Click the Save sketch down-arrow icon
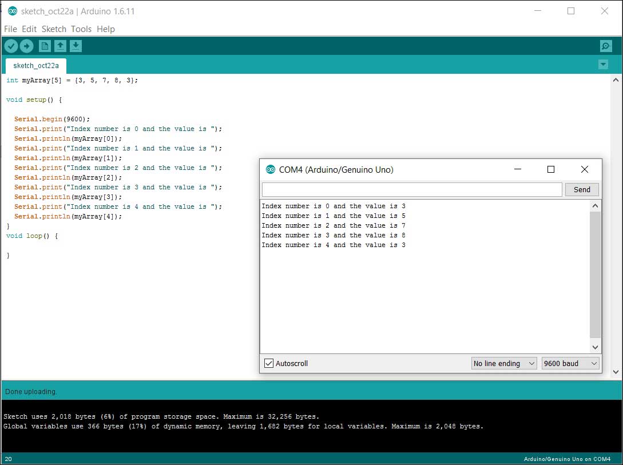 pyautogui.click(x=76, y=46)
